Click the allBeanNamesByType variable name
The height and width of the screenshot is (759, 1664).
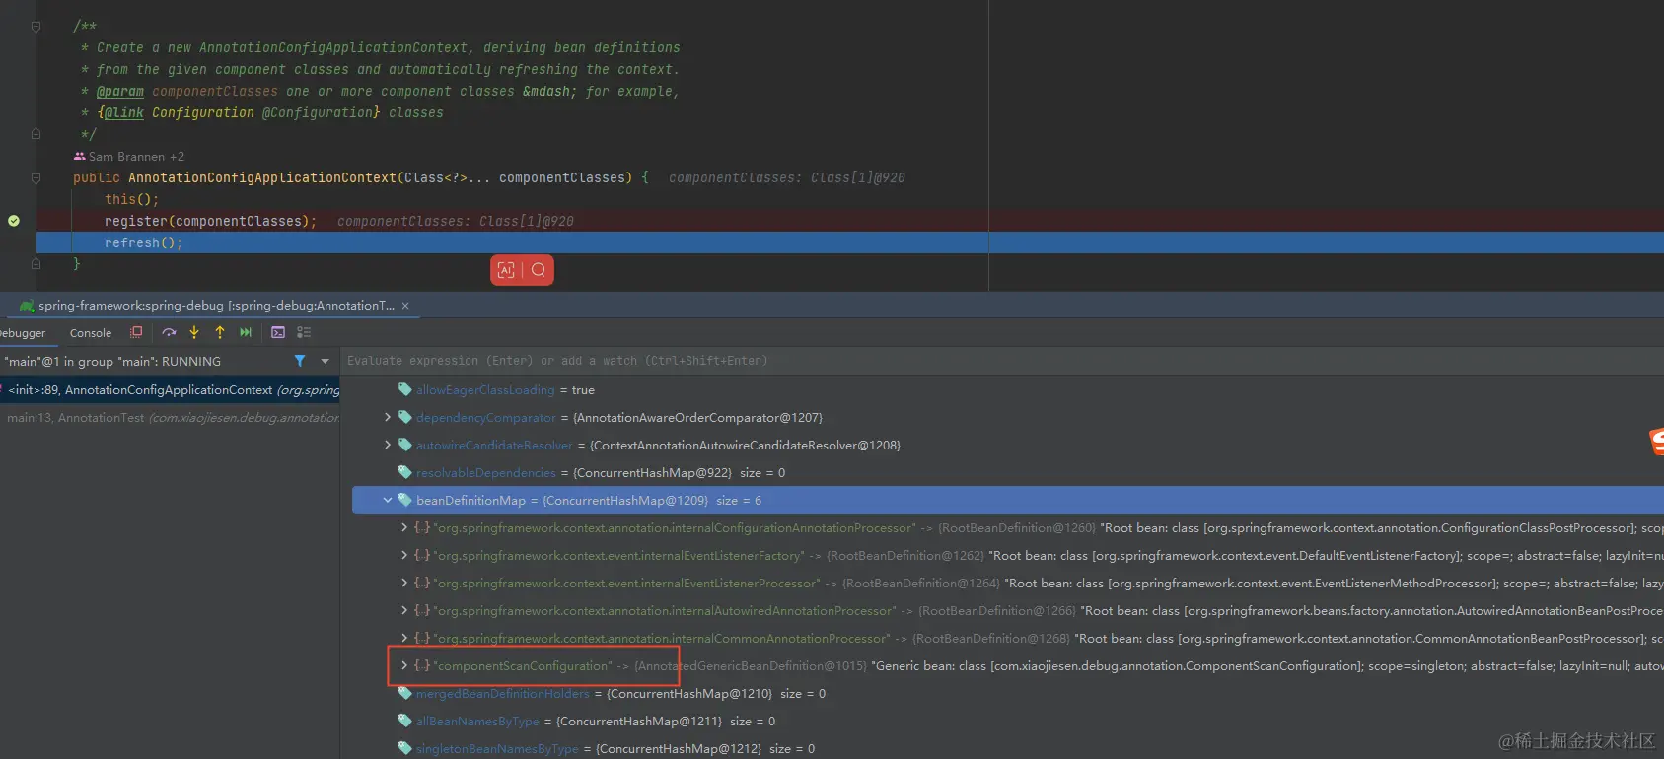(x=477, y=721)
